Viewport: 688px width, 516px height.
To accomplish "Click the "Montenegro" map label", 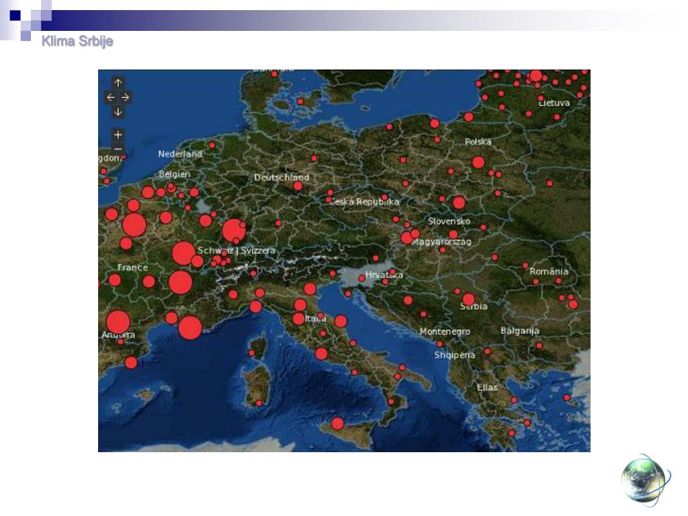I will pos(445,332).
